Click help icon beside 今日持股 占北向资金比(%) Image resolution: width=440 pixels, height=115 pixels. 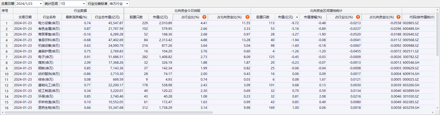tap(247, 17)
